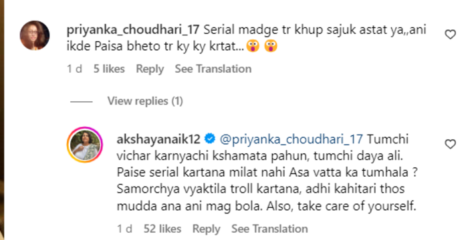The width and height of the screenshot is (468, 240).
Task: Like priyanka_choudhari_17's comment with the heart
Action: 451,35
